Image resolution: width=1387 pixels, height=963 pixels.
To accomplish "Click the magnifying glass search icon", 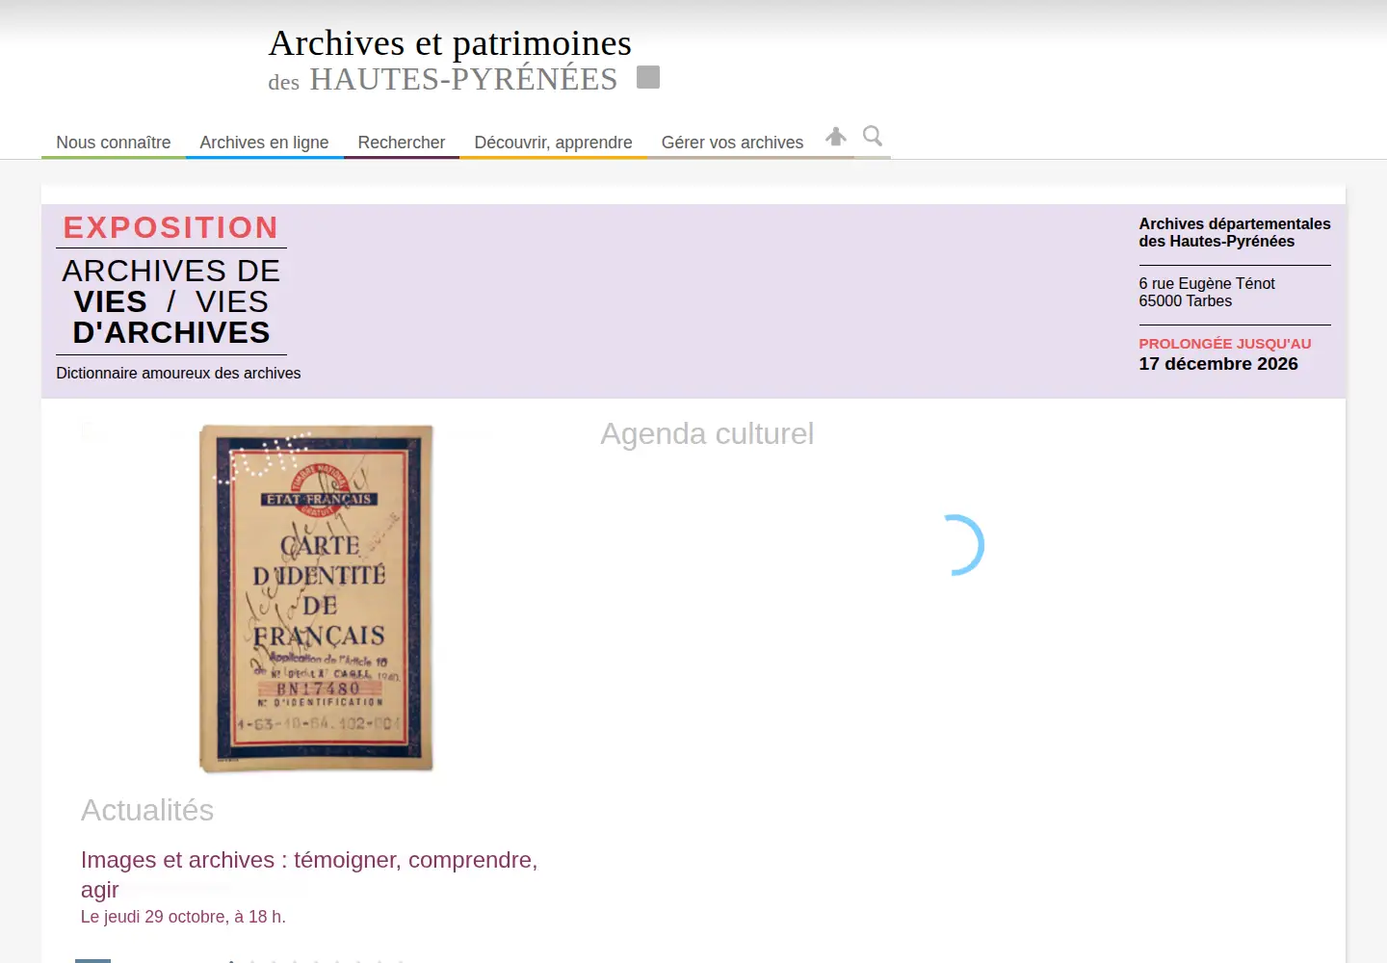I will (x=873, y=137).
